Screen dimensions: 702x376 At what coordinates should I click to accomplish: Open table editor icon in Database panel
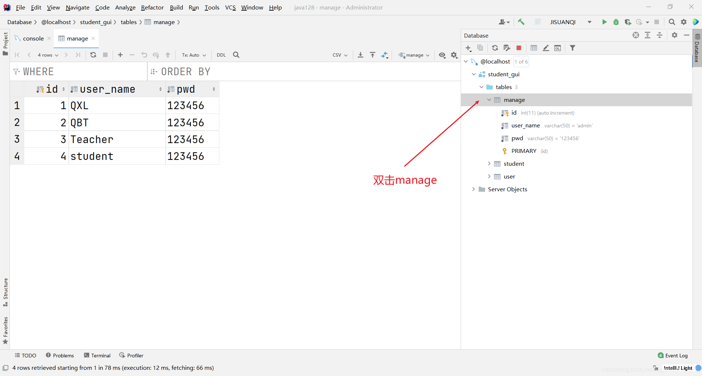(534, 48)
